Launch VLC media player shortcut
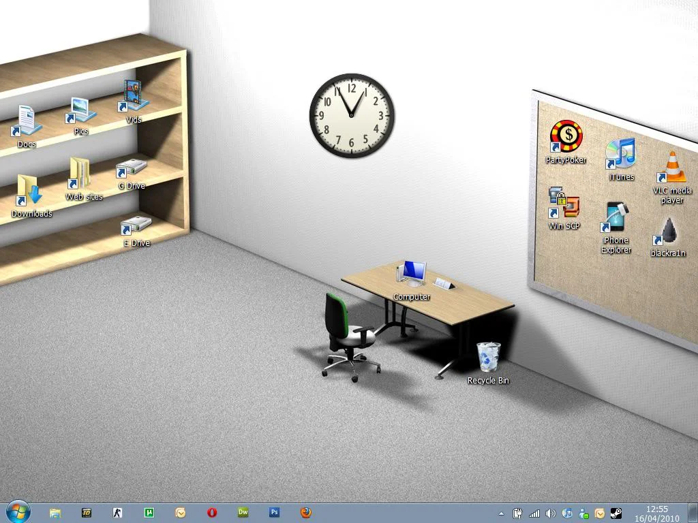This screenshot has height=523, width=698. pos(672,178)
